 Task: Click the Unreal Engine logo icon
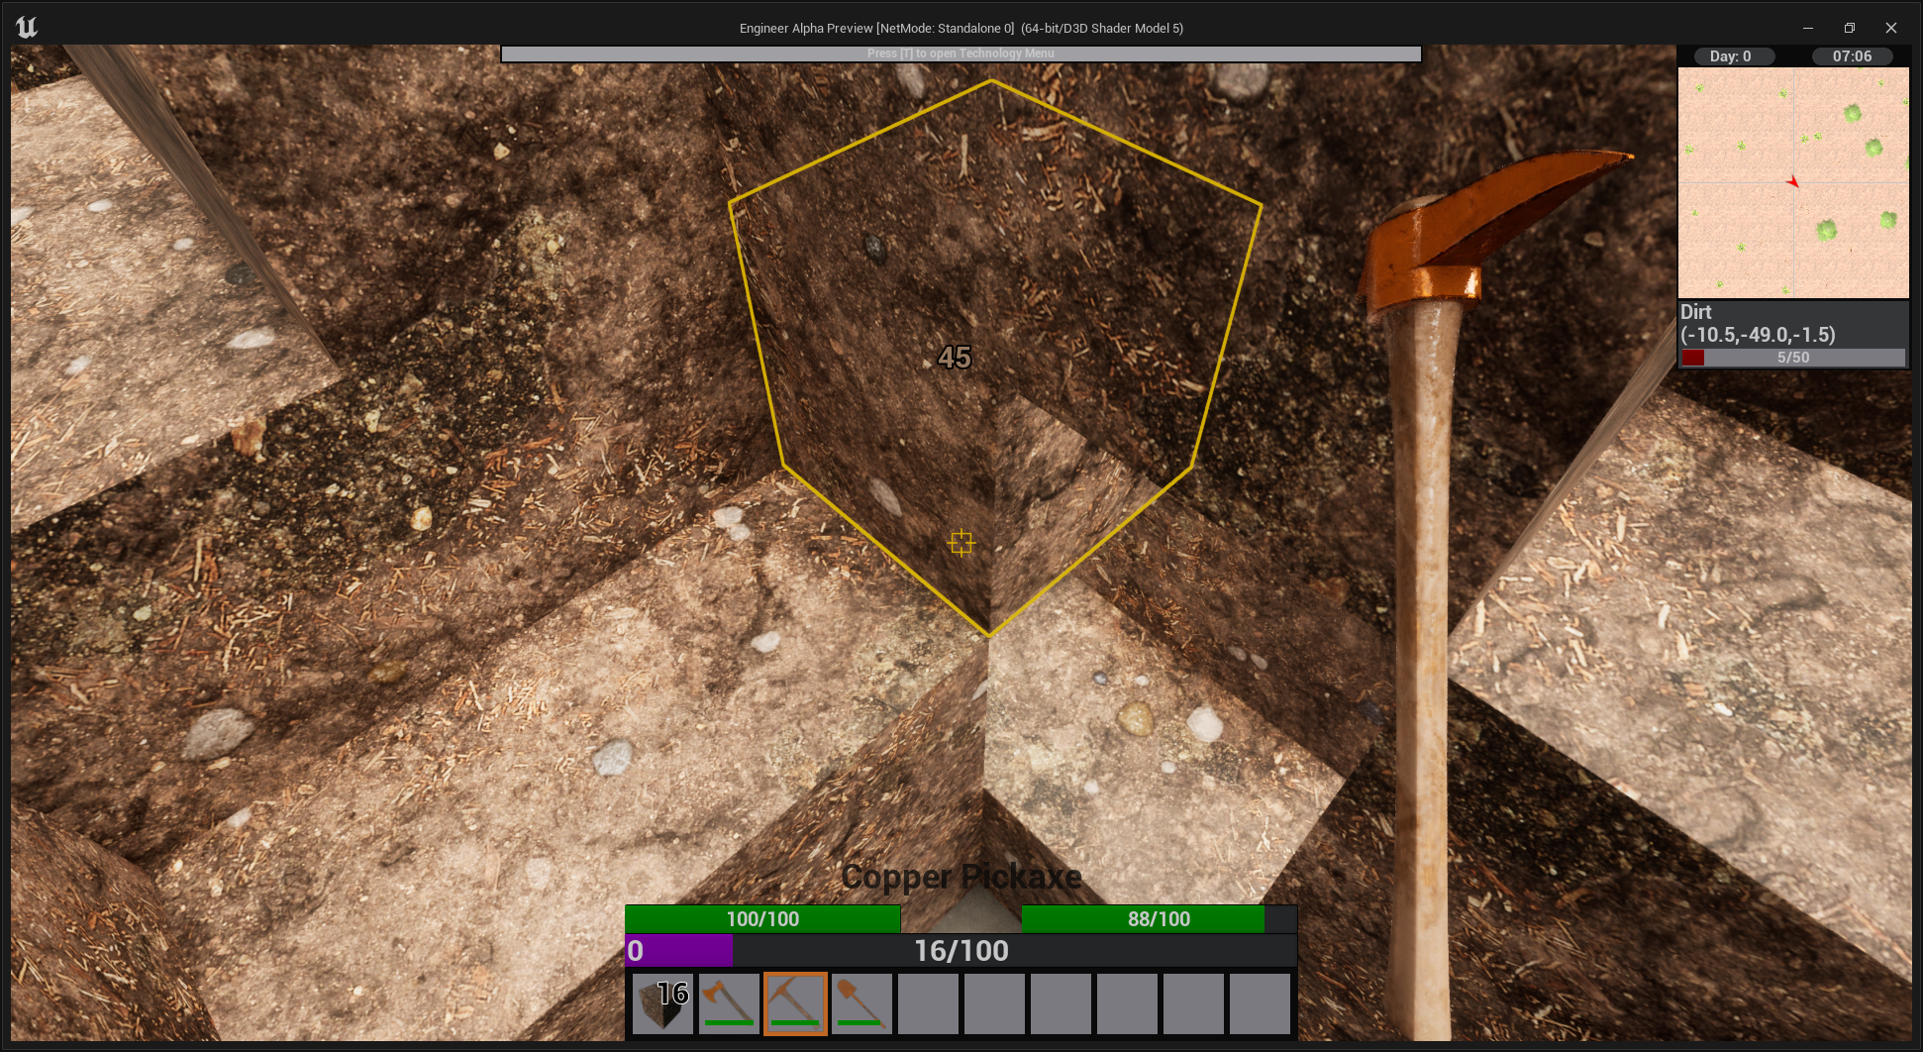(27, 28)
